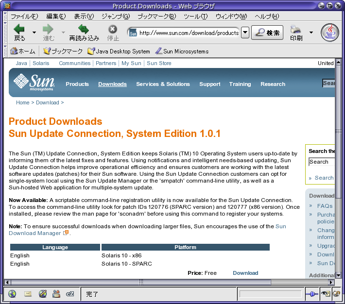Open Address Book icon in status bar
This screenshot has width=345, height=304.
tap(56, 294)
